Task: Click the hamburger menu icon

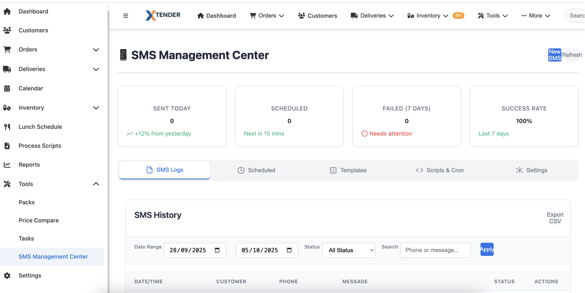Action: point(126,15)
